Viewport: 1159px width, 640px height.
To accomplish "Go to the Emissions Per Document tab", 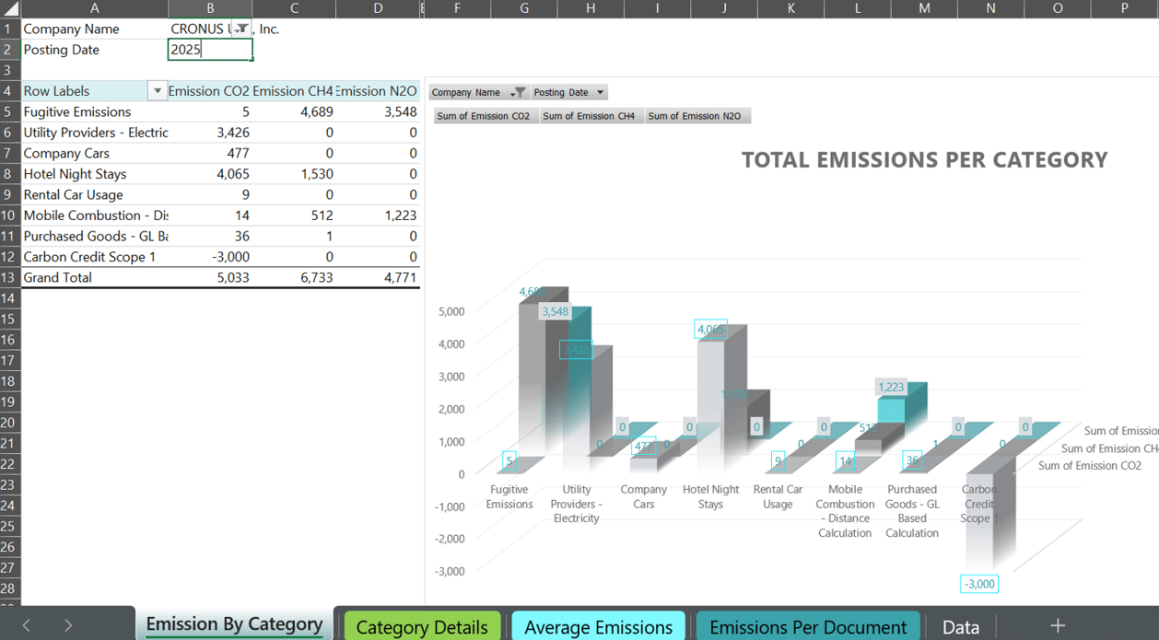I will point(807,627).
